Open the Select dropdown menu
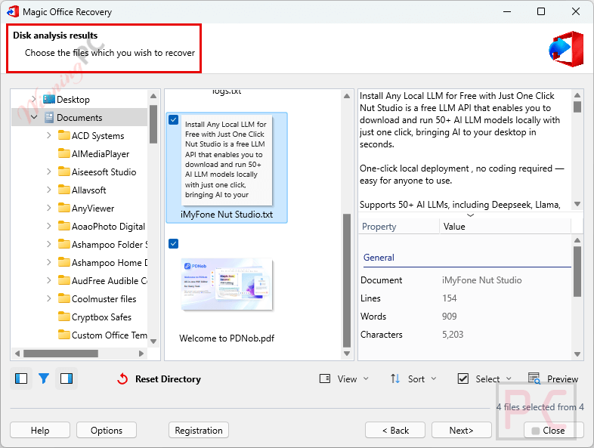This screenshot has width=594, height=448. [509, 378]
